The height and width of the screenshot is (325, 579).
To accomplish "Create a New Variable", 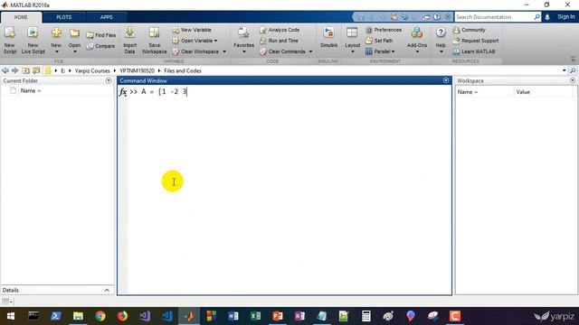I will (192, 30).
